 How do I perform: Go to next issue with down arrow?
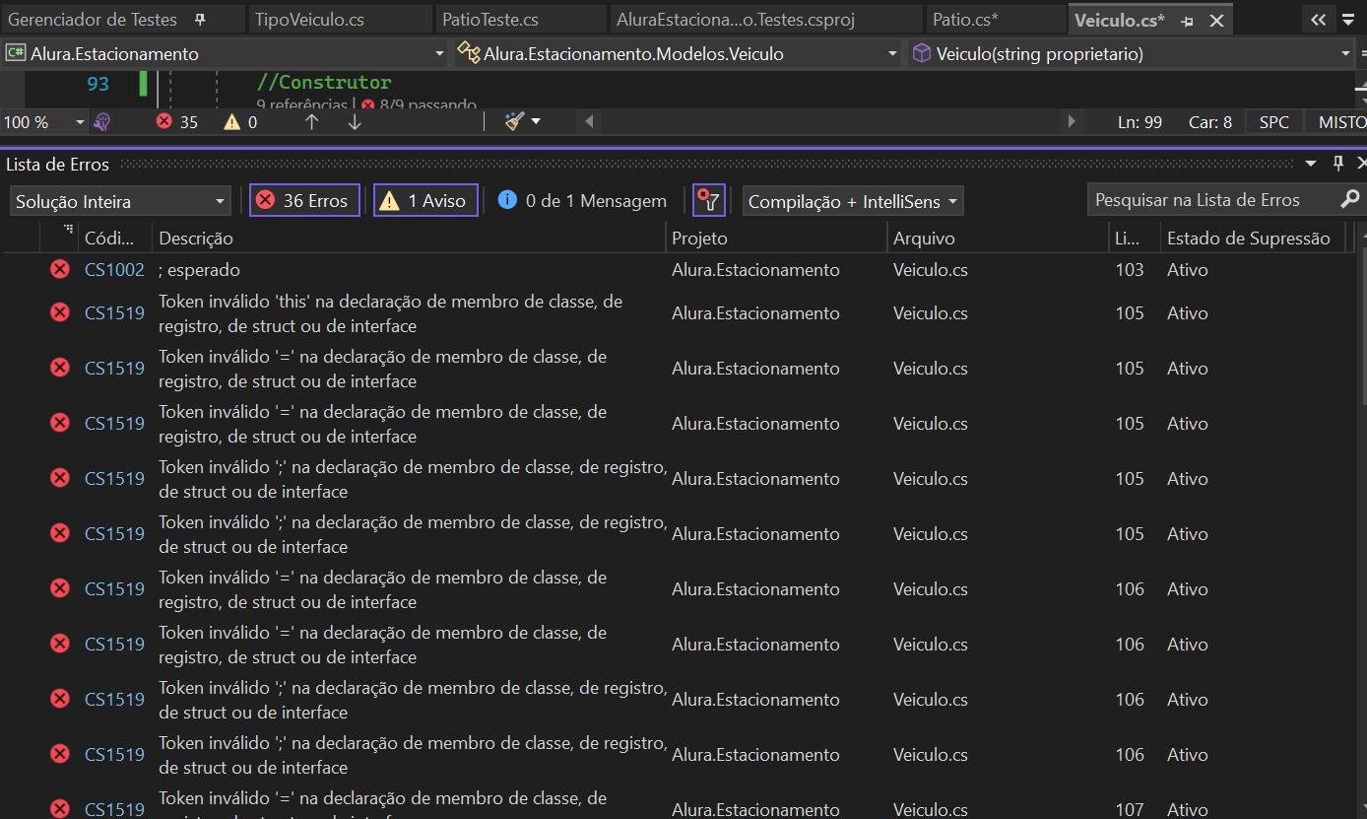[x=356, y=122]
